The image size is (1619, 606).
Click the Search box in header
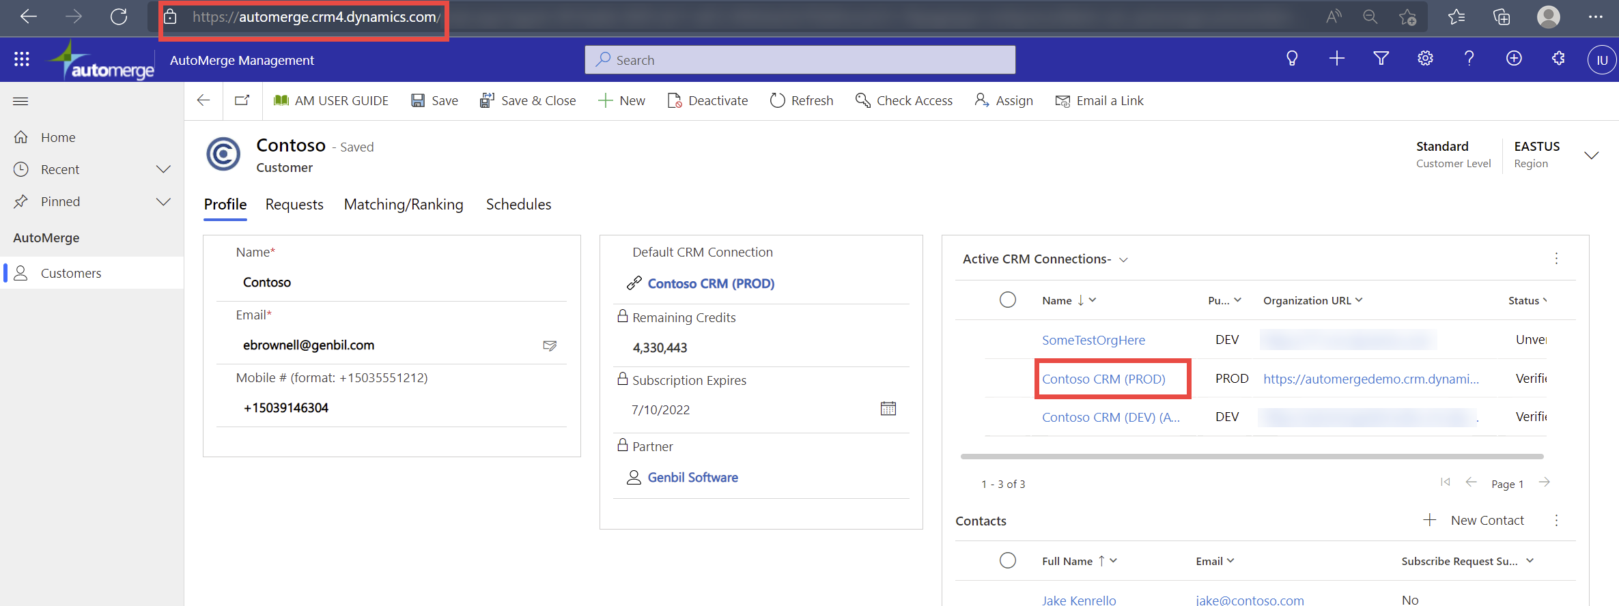pos(800,60)
